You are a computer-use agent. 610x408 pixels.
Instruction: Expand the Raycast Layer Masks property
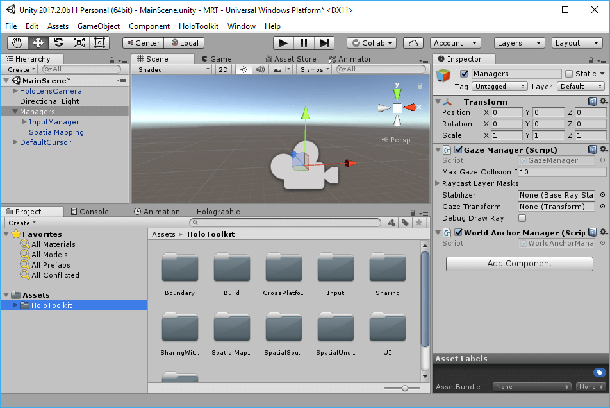click(x=437, y=183)
